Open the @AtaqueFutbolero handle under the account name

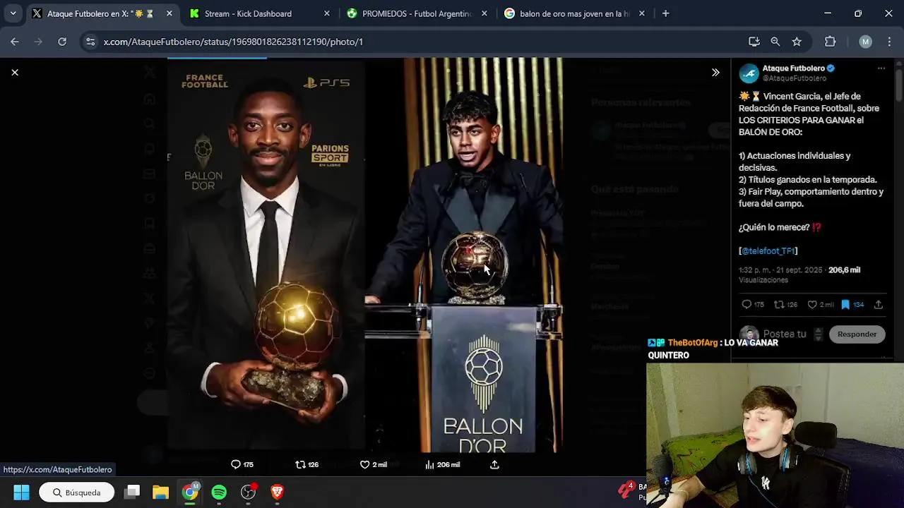click(794, 78)
